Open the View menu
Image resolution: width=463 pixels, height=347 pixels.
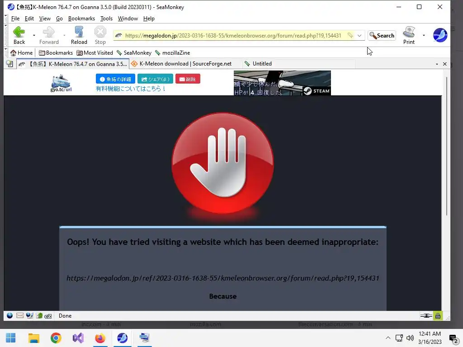(45, 19)
